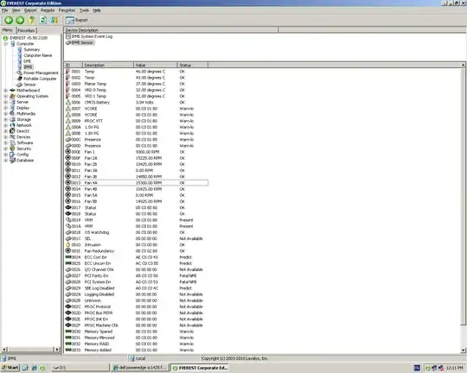Click chip icon of PROC Protocol row
The height and width of the screenshot is (373, 467).
point(68,307)
